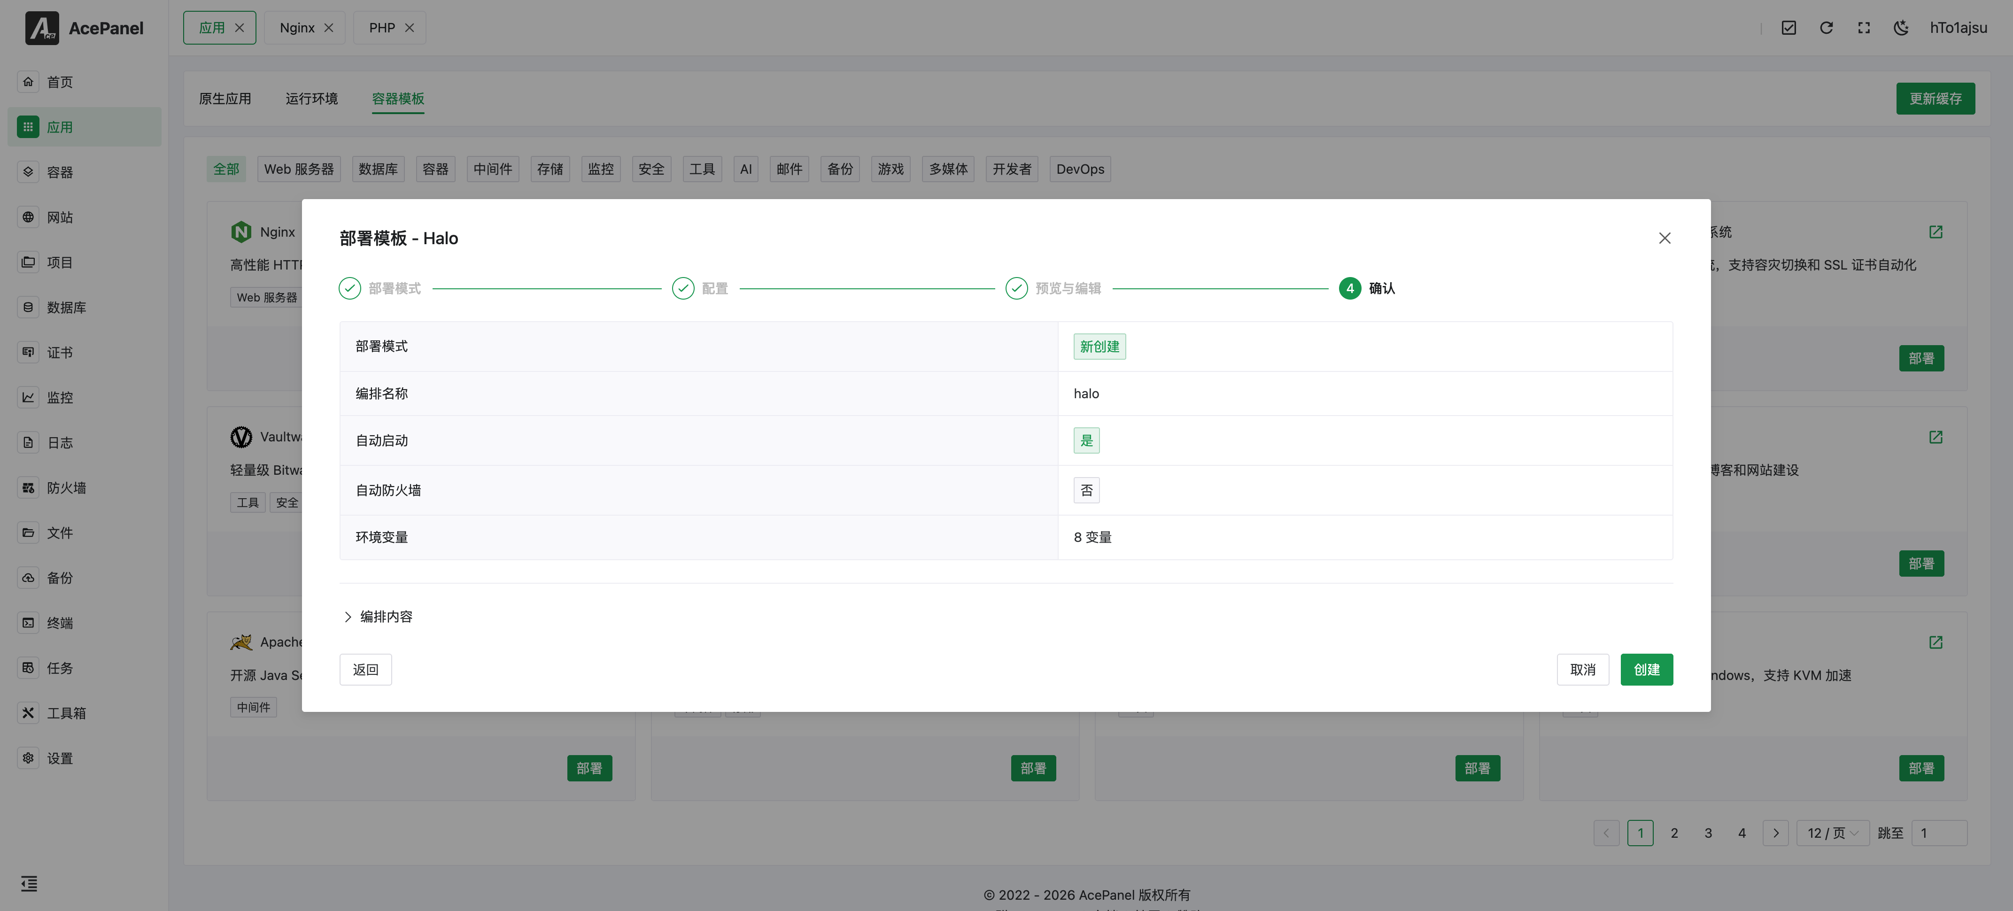The height and width of the screenshot is (911, 2013).
Task: Switch to the 原生应用 tab
Action: [225, 99]
